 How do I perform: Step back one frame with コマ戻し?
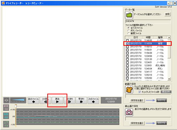(46, 100)
